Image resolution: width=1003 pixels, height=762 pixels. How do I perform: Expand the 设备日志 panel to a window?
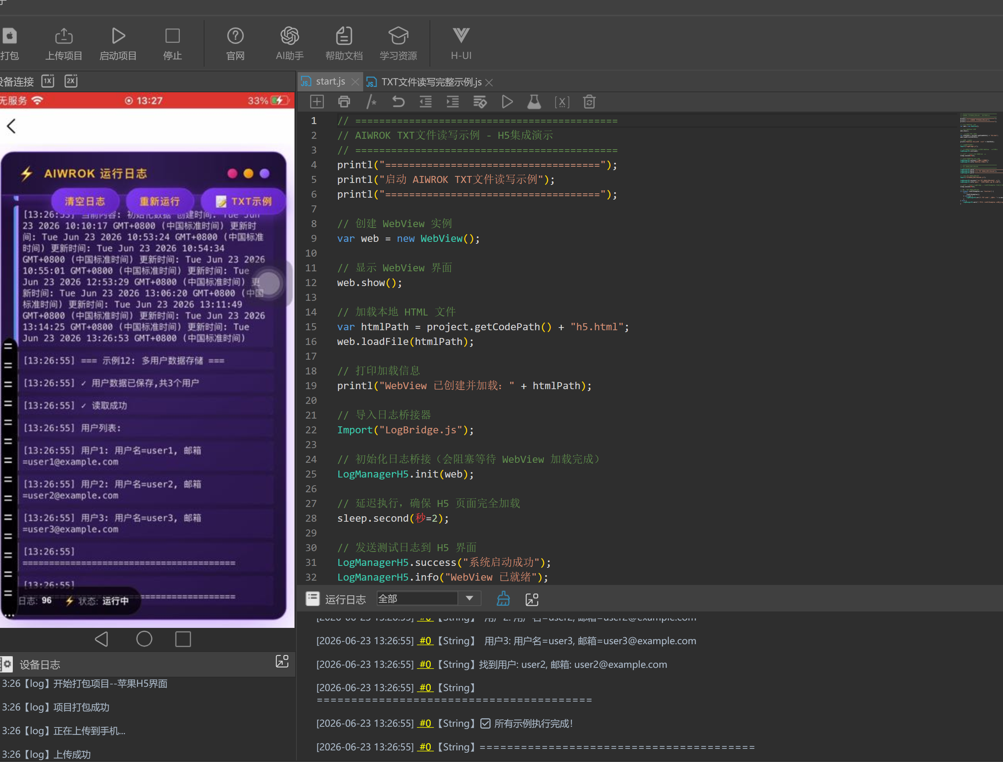pyautogui.click(x=282, y=661)
